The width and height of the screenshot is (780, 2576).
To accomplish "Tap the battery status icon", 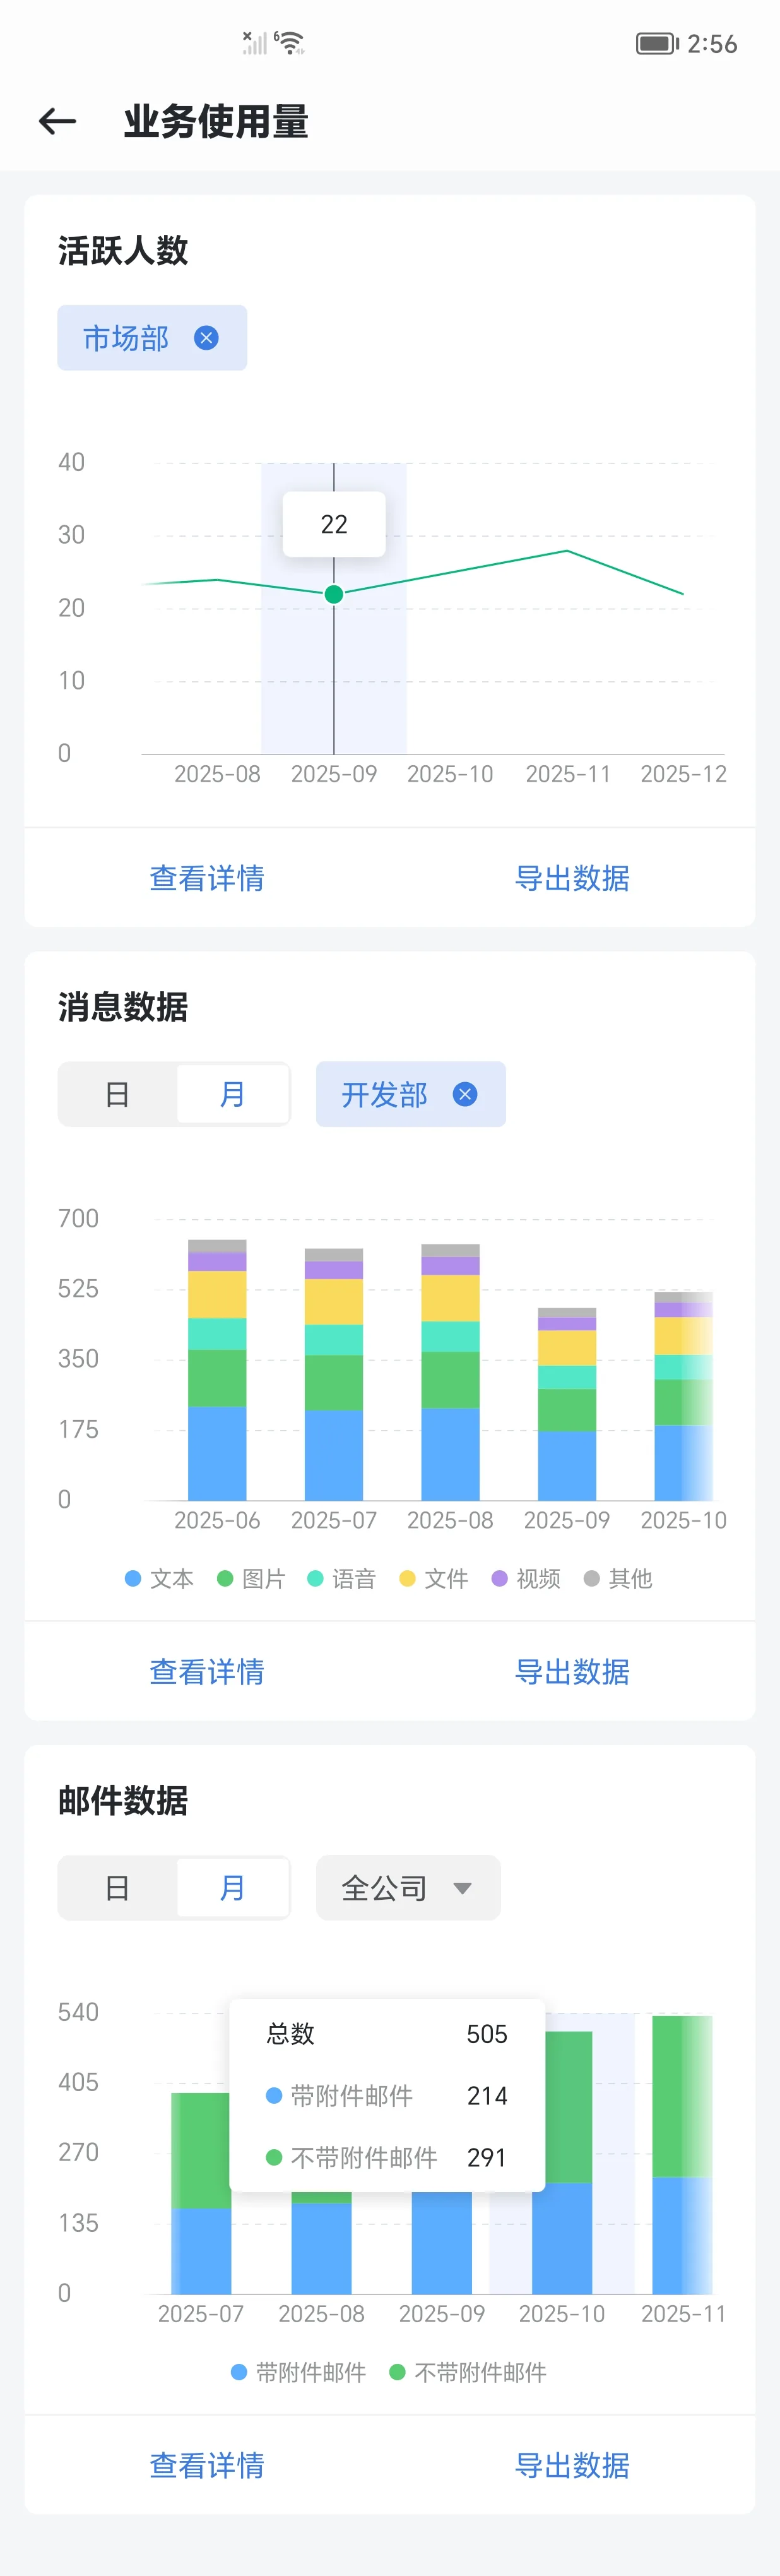I will tap(657, 43).
